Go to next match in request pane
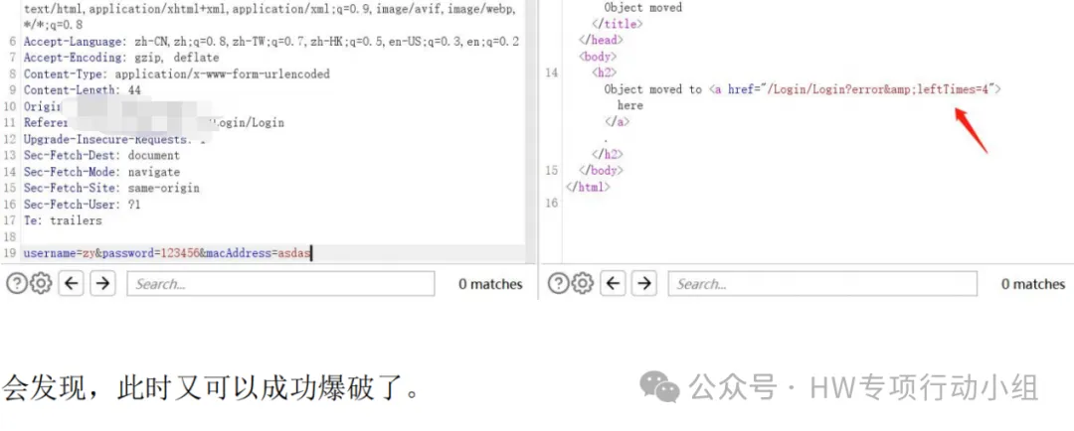The width and height of the screenshot is (1074, 431). tap(102, 283)
